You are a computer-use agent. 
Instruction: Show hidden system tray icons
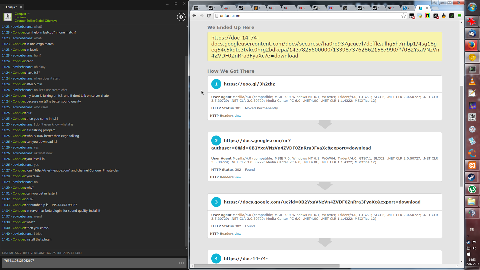click(468, 236)
